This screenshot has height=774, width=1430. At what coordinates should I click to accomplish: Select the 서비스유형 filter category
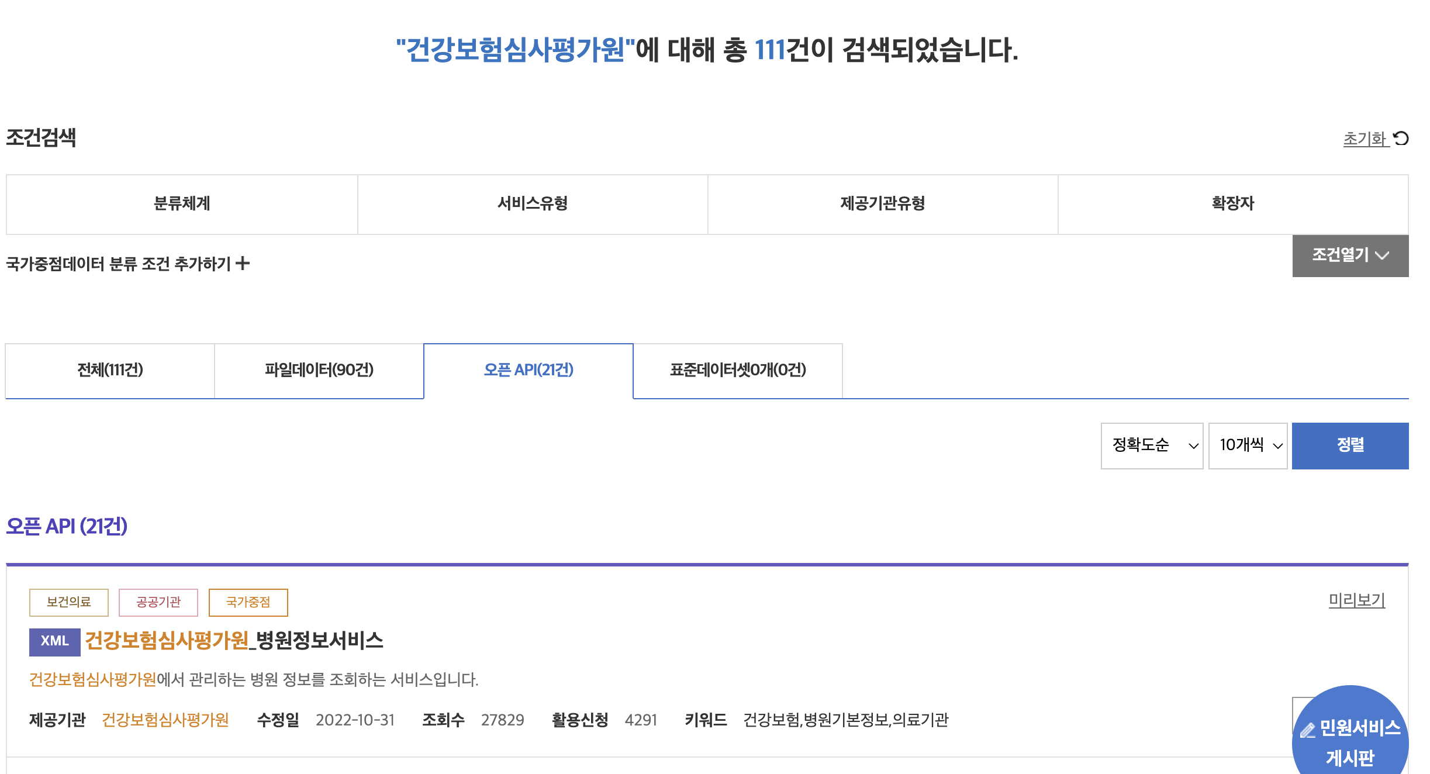pyautogui.click(x=533, y=204)
